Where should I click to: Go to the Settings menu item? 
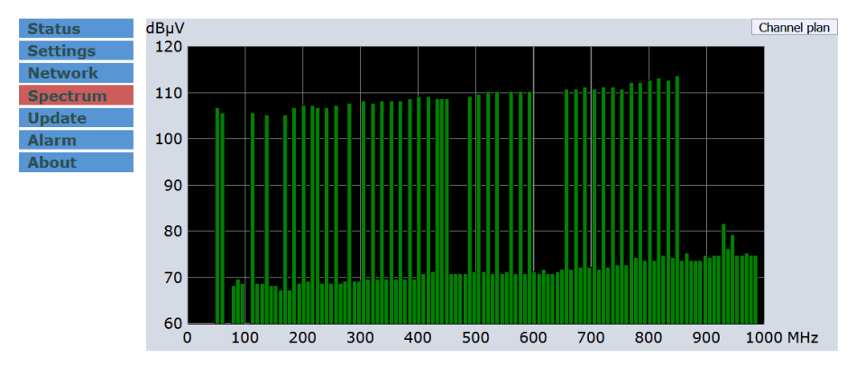(76, 50)
